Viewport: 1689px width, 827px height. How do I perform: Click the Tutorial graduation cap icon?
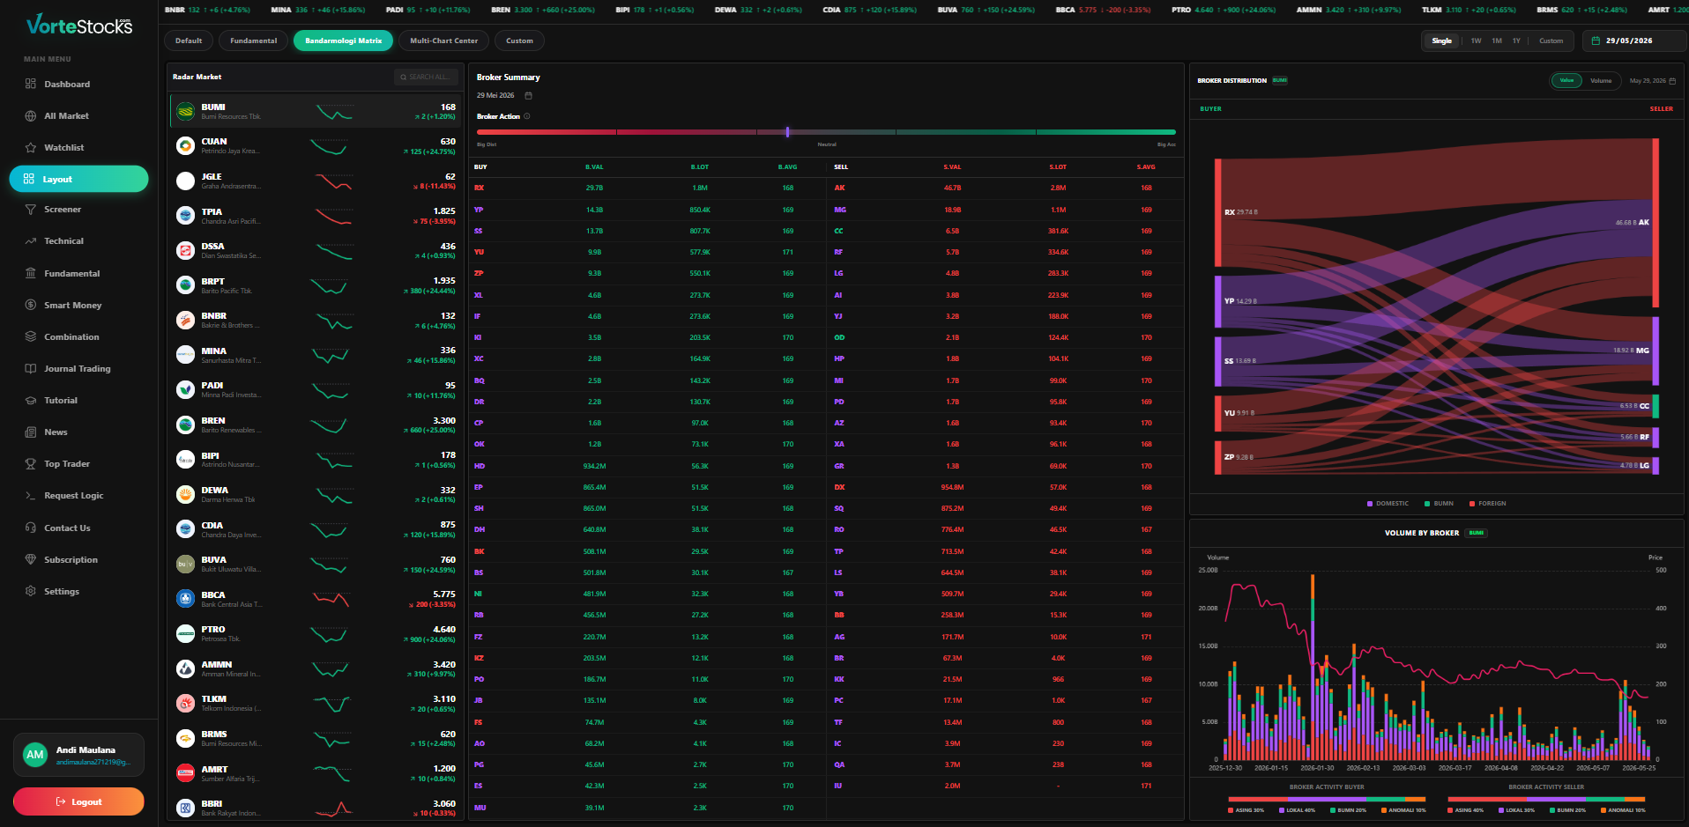pos(30,400)
